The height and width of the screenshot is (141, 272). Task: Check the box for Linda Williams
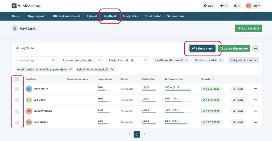17,111
